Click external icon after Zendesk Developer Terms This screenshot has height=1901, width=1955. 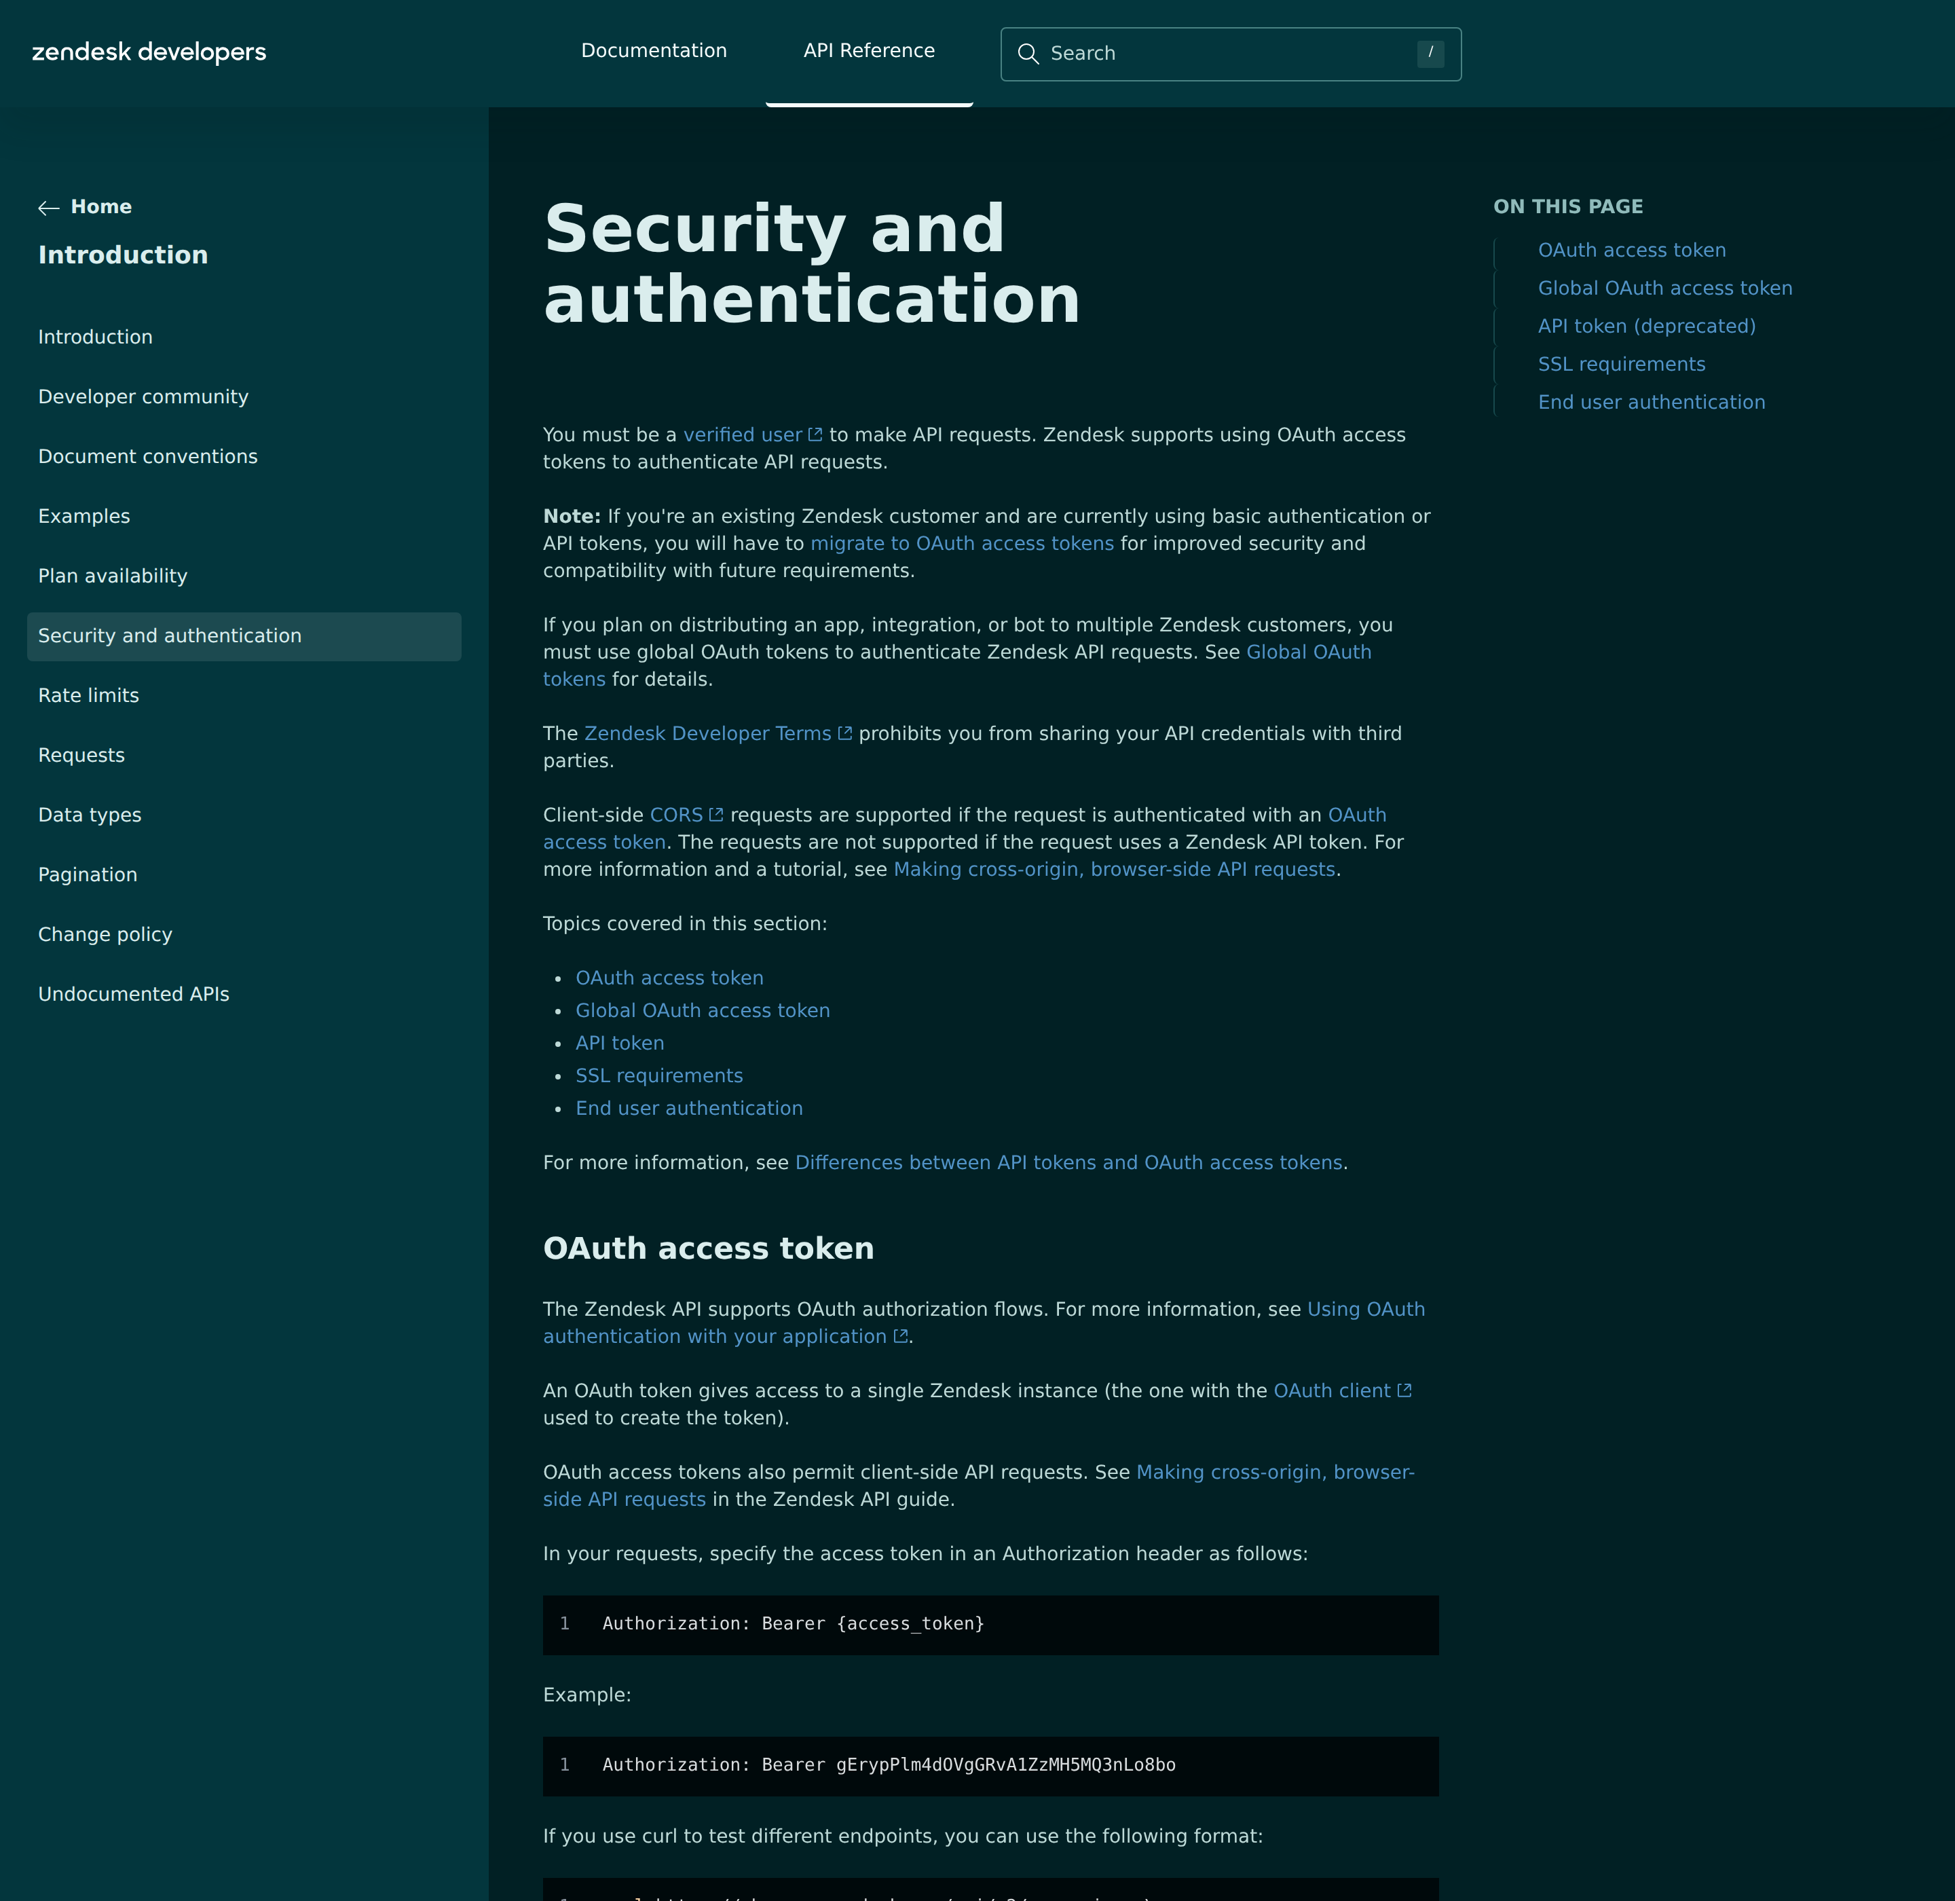click(x=844, y=733)
